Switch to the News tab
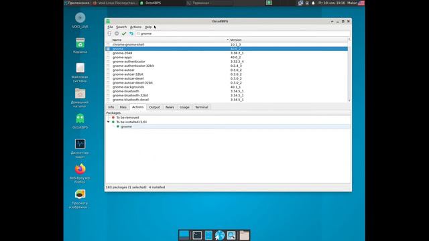 click(170, 107)
